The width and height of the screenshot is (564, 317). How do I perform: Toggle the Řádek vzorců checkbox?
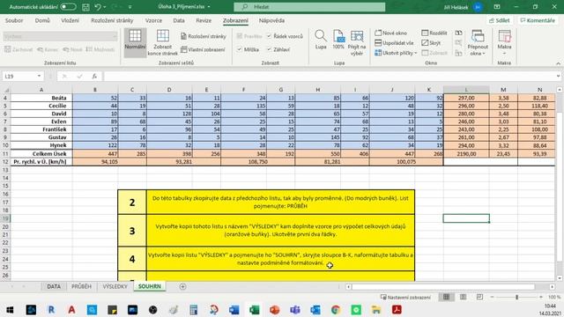click(269, 36)
